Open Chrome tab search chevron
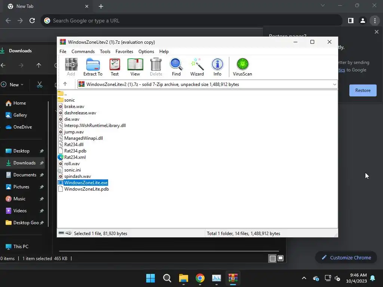The image size is (383, 287). point(323,5)
